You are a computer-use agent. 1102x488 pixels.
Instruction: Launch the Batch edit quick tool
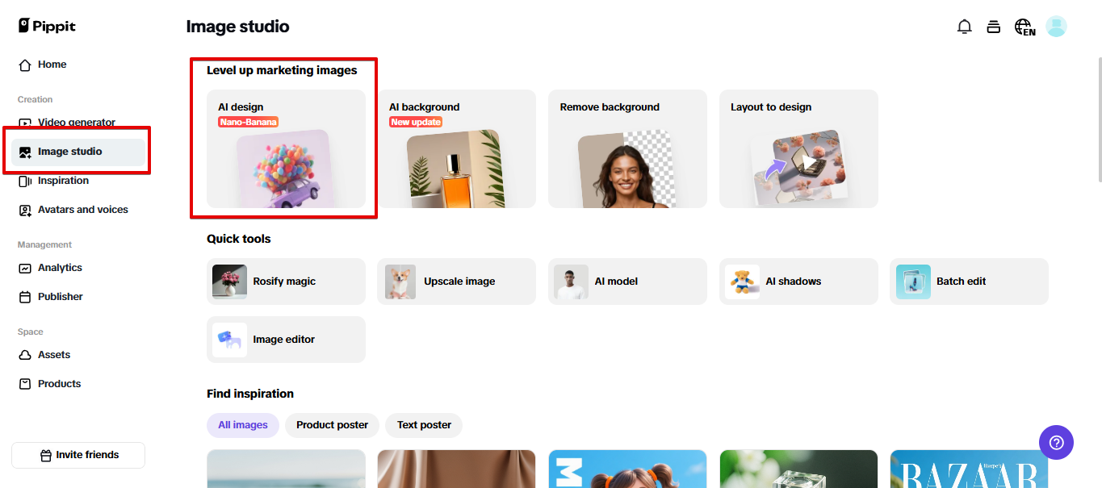pyautogui.click(x=969, y=282)
